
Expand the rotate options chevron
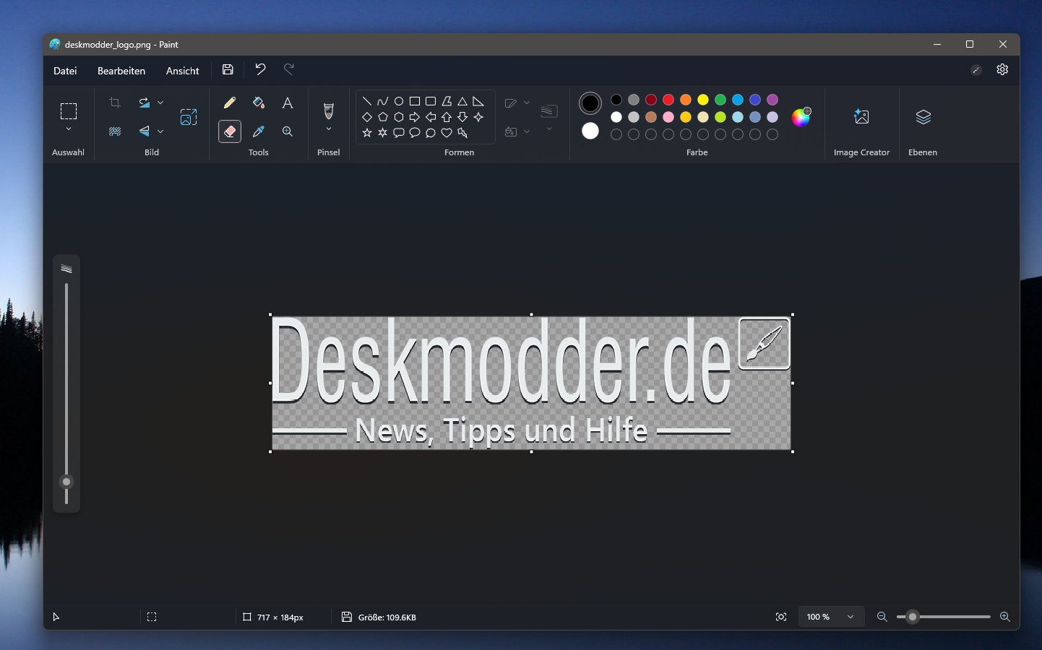(160, 103)
